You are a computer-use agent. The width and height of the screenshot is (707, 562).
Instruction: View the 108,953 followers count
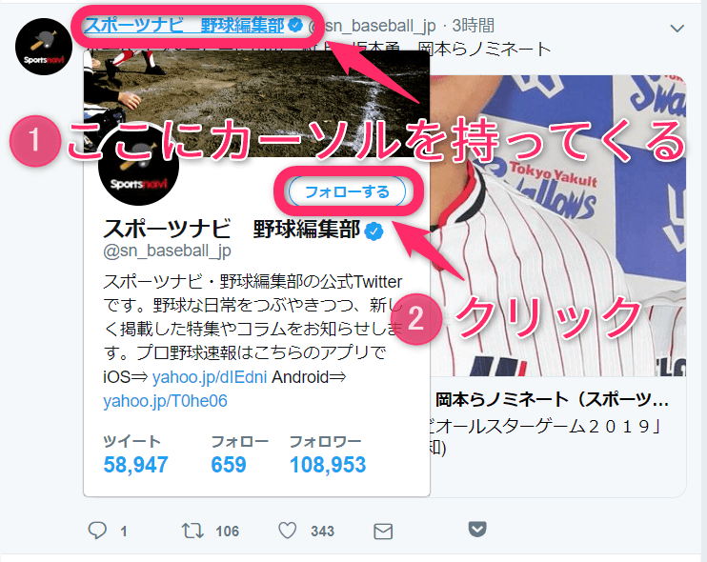328,465
